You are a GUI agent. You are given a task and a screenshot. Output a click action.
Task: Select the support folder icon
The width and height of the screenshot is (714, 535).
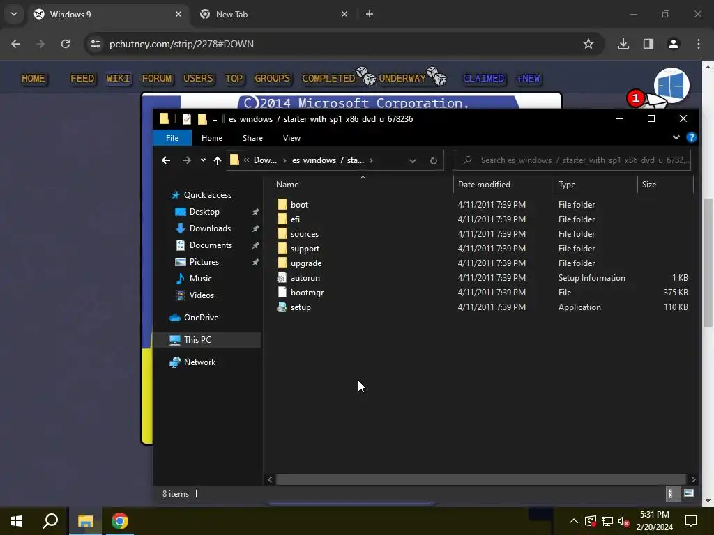click(x=282, y=249)
